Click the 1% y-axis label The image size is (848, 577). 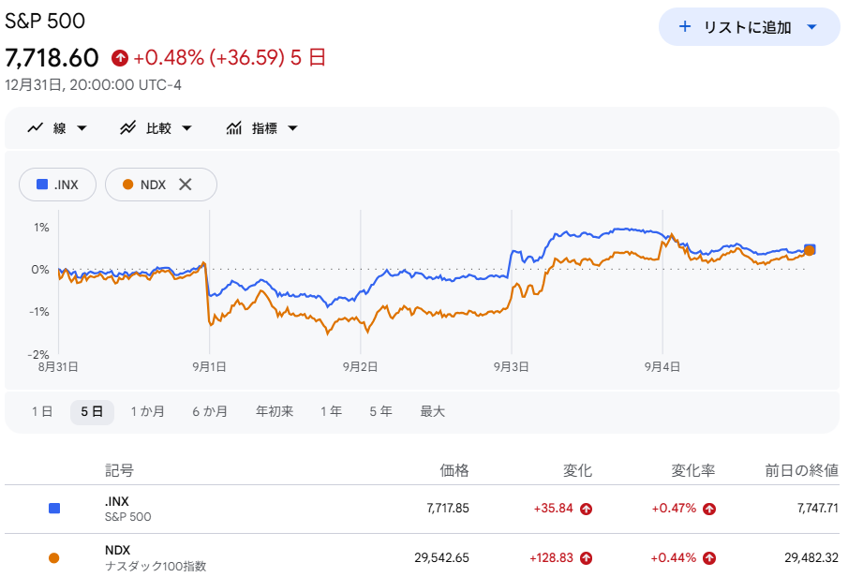pyautogui.click(x=41, y=227)
